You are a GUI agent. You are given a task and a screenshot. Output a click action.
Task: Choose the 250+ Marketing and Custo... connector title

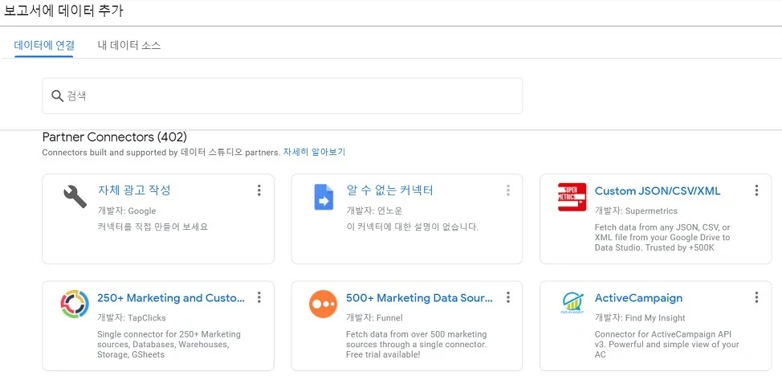[171, 298]
